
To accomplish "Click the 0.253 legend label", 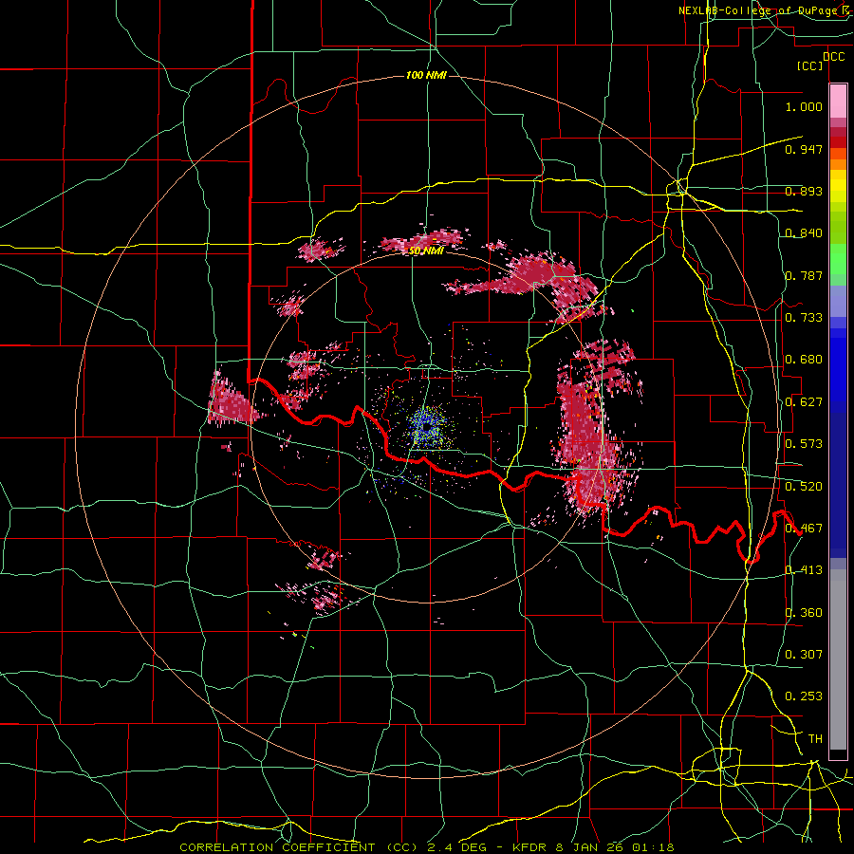I will (x=804, y=696).
